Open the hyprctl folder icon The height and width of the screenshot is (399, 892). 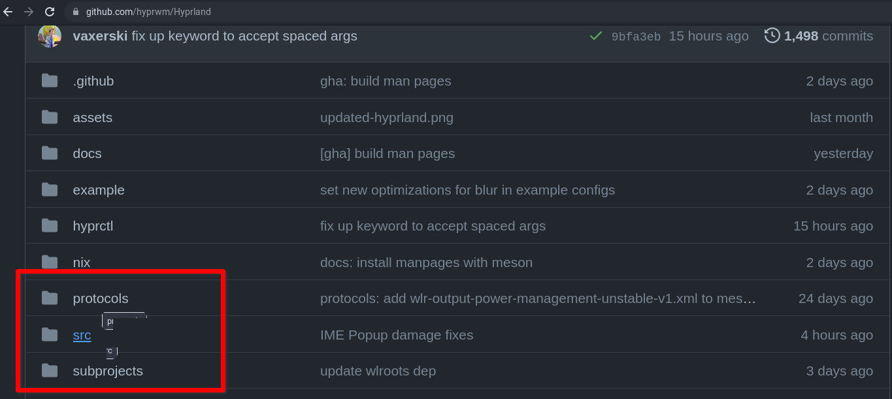tap(49, 225)
